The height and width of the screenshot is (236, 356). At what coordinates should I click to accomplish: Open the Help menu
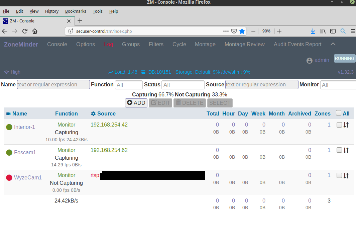(114, 11)
